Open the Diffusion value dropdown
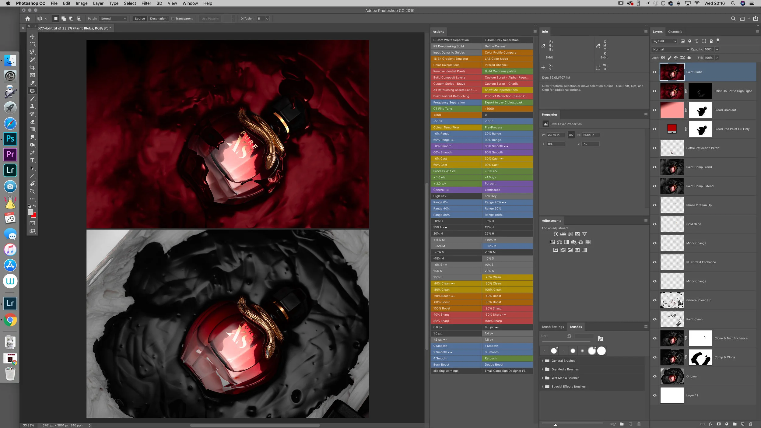 (x=267, y=19)
